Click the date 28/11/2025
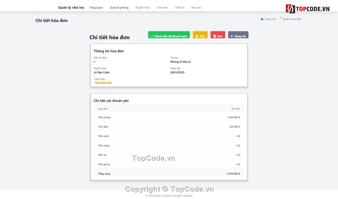Screen dimensions: 338x199 click(x=178, y=72)
